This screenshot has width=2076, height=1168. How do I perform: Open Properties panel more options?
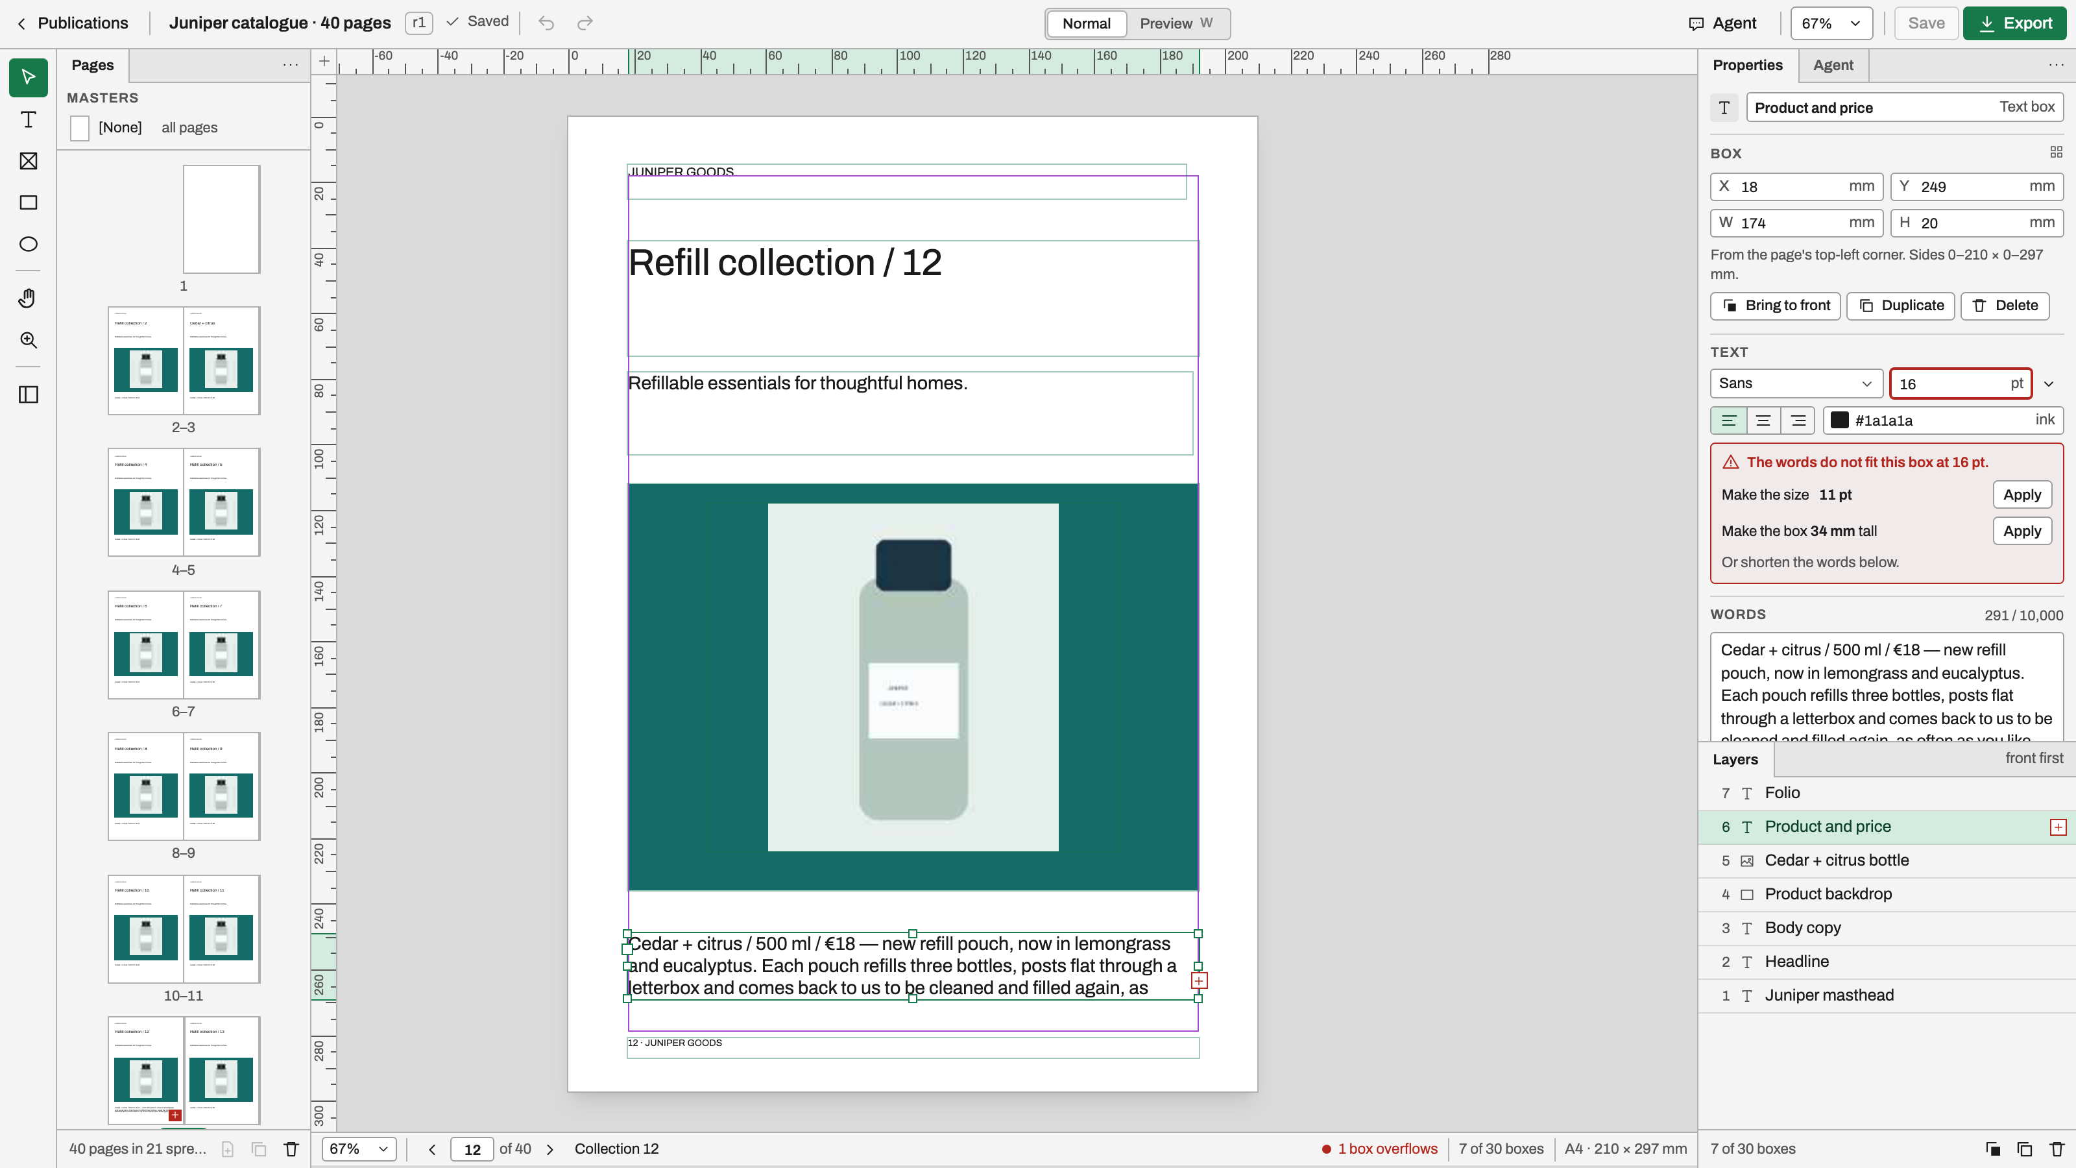point(2057,66)
